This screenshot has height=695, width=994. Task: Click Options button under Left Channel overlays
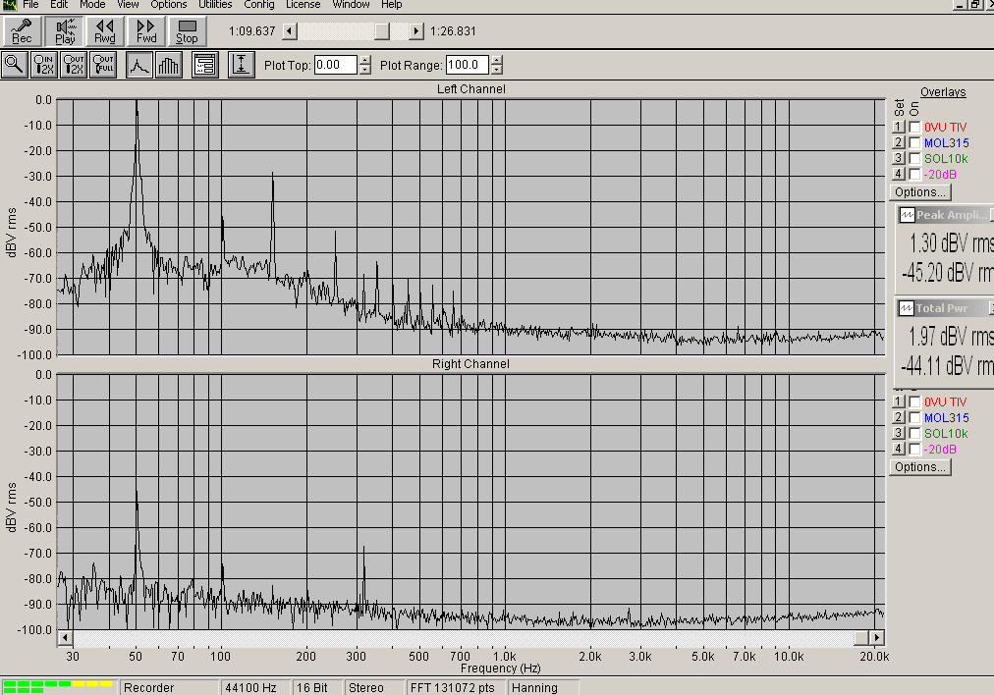pos(920,192)
